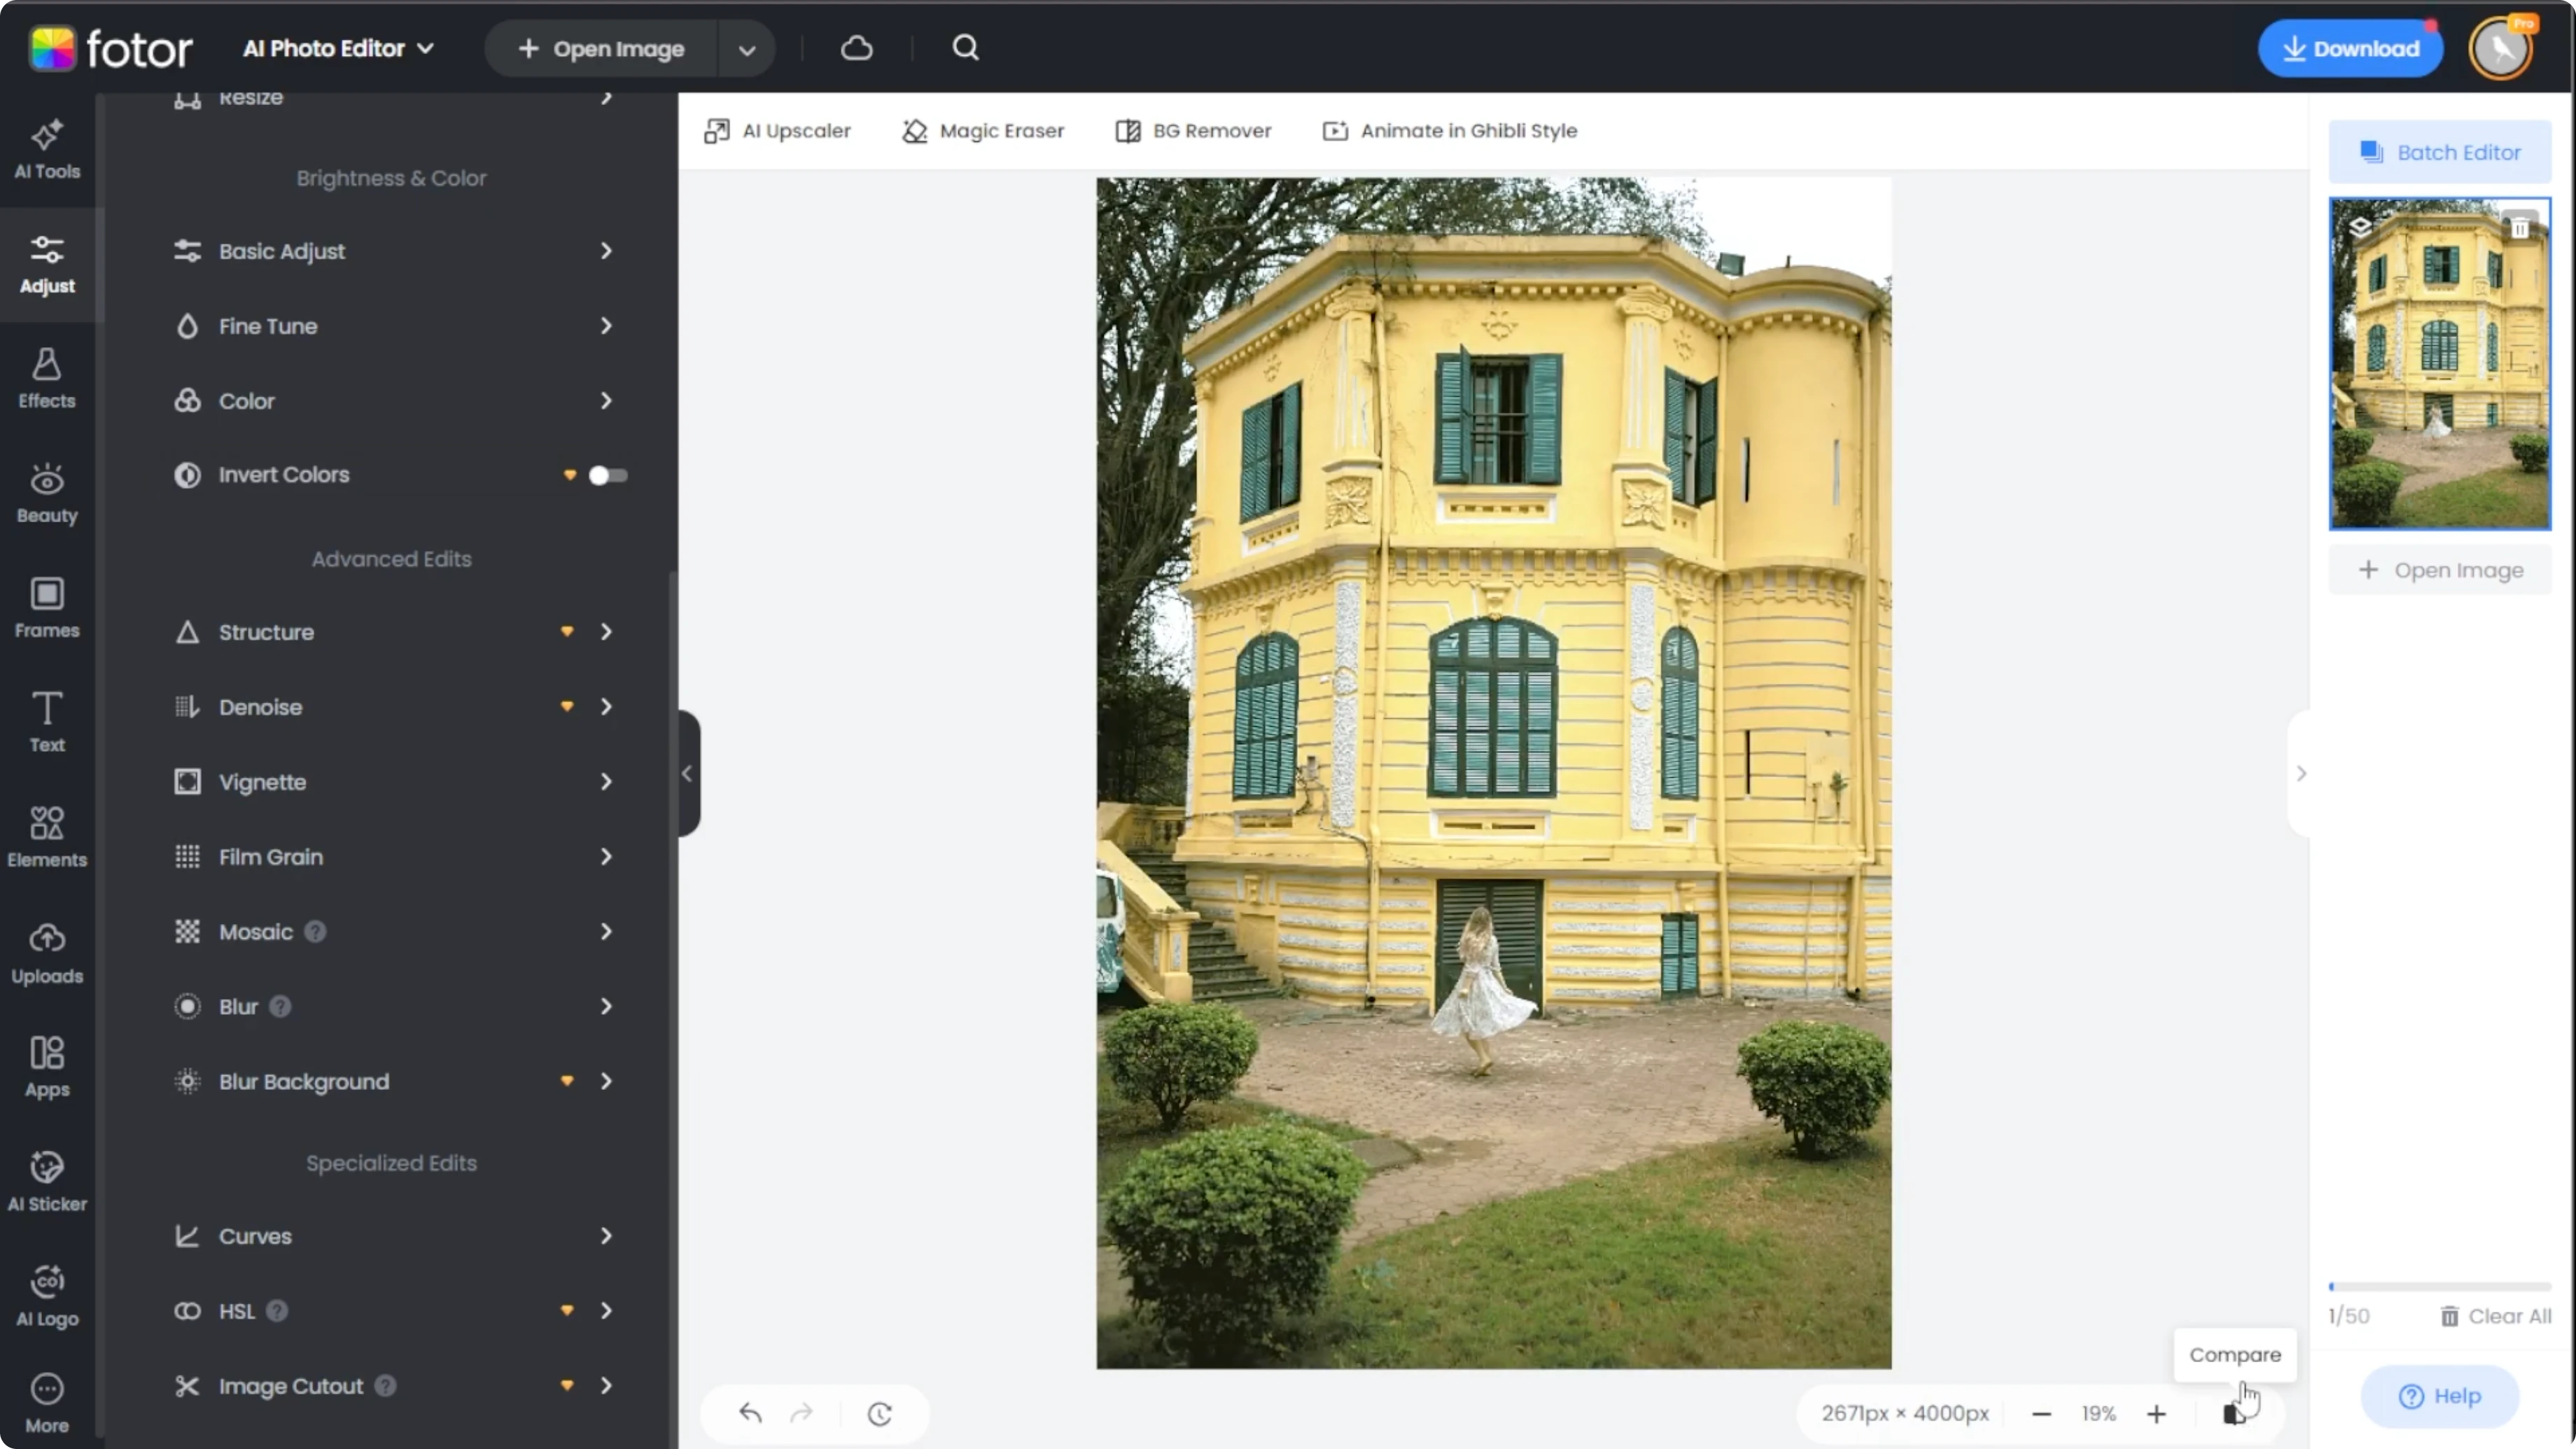Expand the Mosaic section
2576x1449 pixels.
[x=392, y=932]
